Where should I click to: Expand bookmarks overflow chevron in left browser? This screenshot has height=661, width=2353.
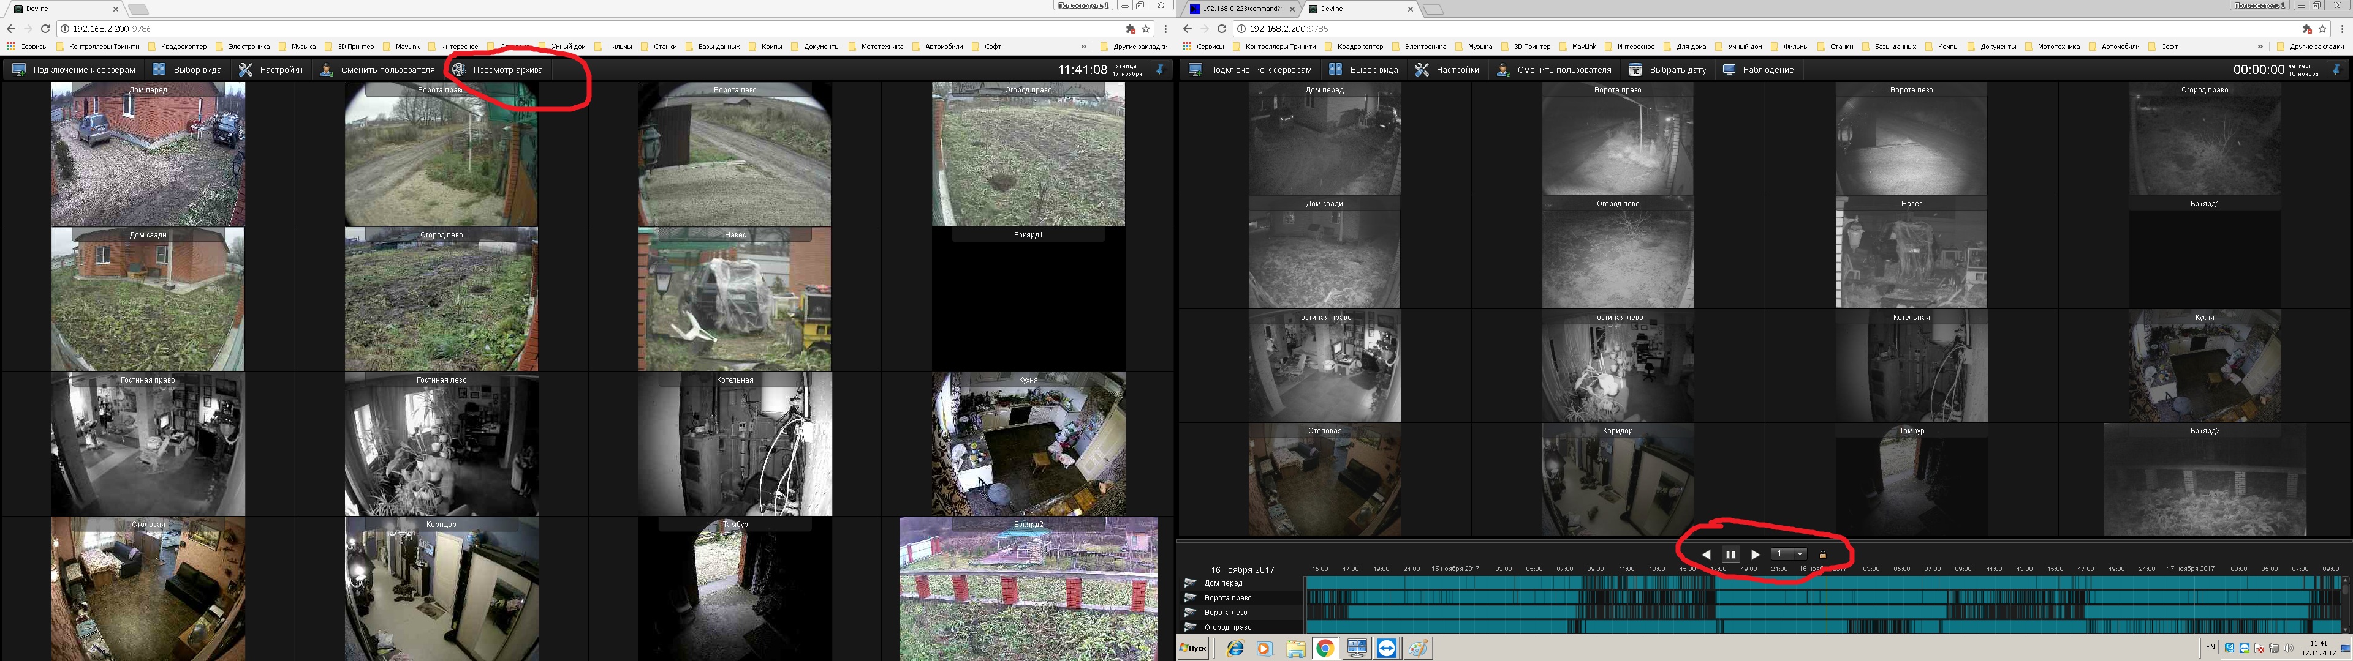[x=1084, y=47]
